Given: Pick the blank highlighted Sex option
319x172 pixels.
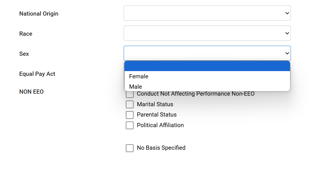Looking at the screenshot, I should coord(207,66).
